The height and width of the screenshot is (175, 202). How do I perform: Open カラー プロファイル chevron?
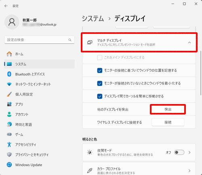coord(189,171)
